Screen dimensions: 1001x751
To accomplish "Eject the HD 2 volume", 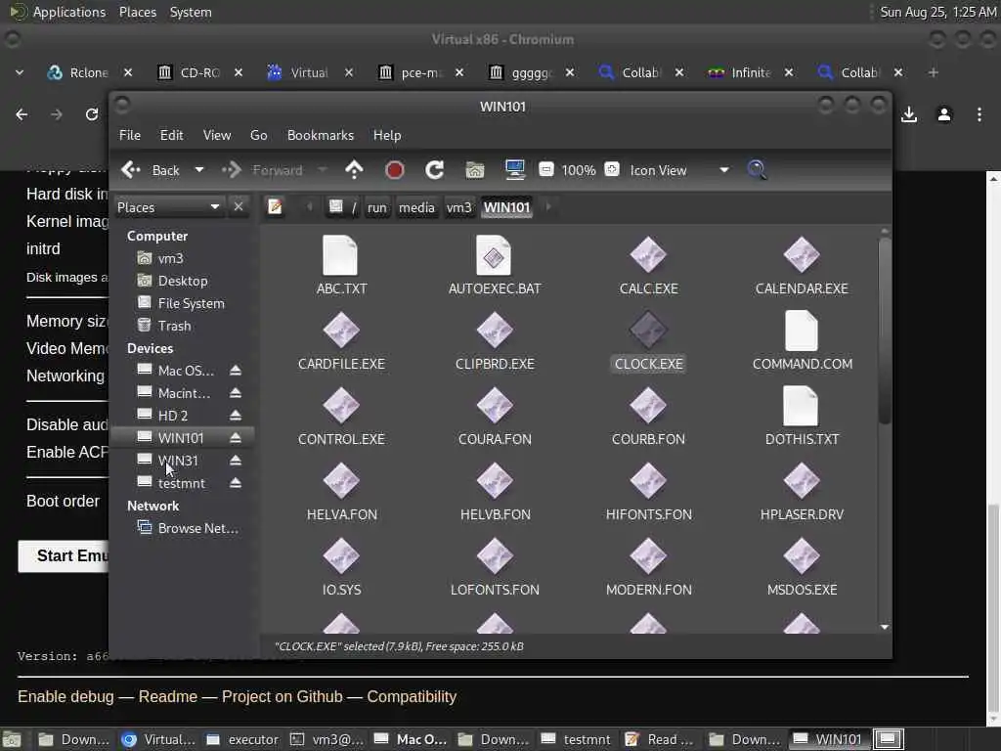I will 235,416.
